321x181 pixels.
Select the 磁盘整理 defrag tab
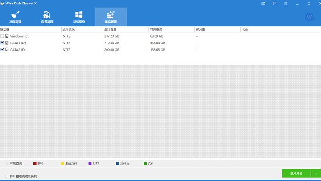[111, 17]
